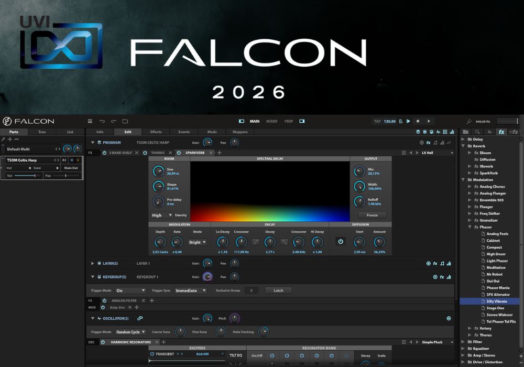Click the bar-graph meter icon near the KEYGROUP row

point(449,277)
